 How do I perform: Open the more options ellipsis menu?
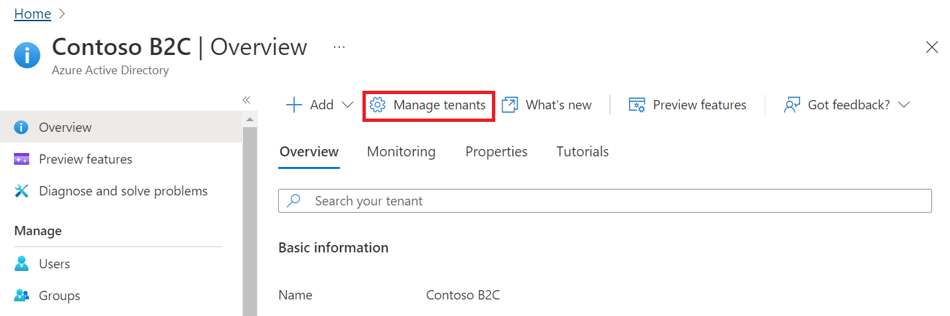(x=339, y=47)
